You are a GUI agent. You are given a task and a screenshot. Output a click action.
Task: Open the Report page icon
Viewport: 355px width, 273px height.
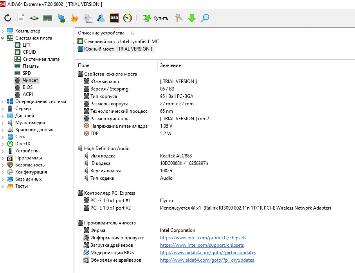[x=21, y=18]
